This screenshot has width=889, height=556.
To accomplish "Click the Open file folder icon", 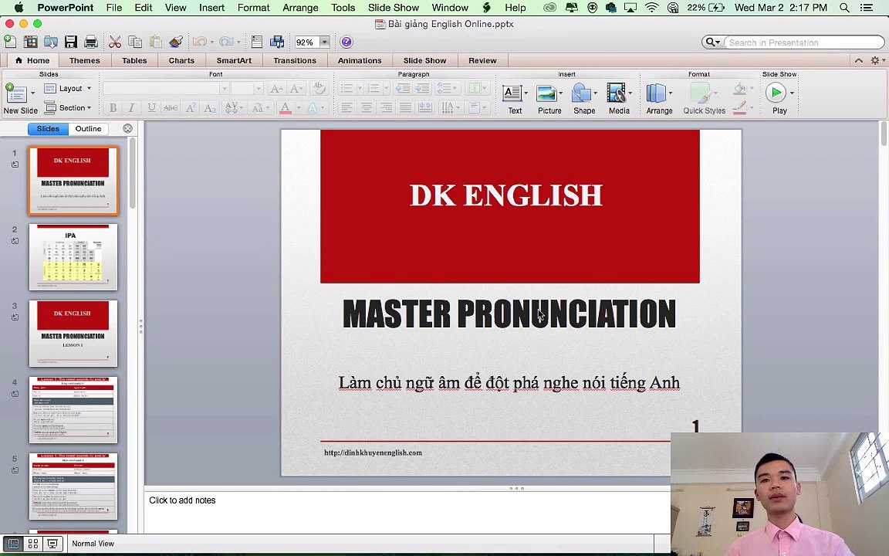I will pos(50,42).
